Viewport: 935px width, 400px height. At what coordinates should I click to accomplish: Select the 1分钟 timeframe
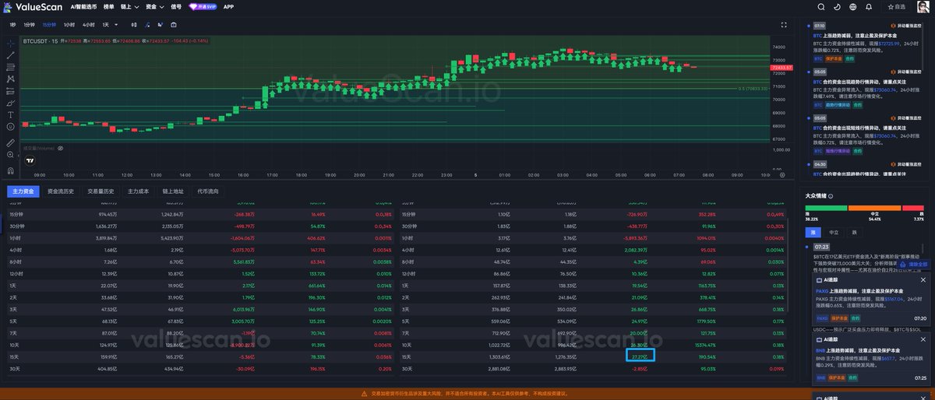(29, 24)
